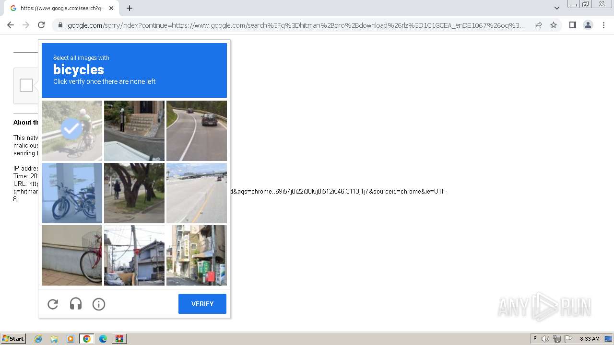The width and height of the screenshot is (614, 345).
Task: Click the 8:33 AM clock
Action: tap(590, 339)
